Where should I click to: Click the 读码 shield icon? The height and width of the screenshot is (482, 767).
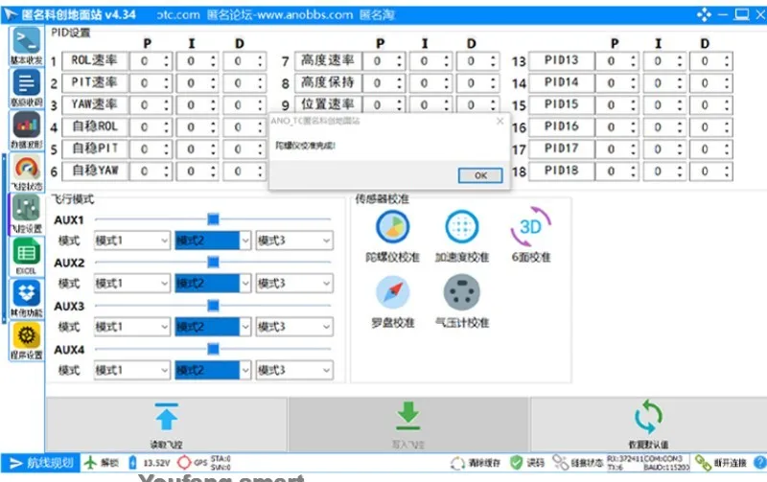click(x=516, y=463)
